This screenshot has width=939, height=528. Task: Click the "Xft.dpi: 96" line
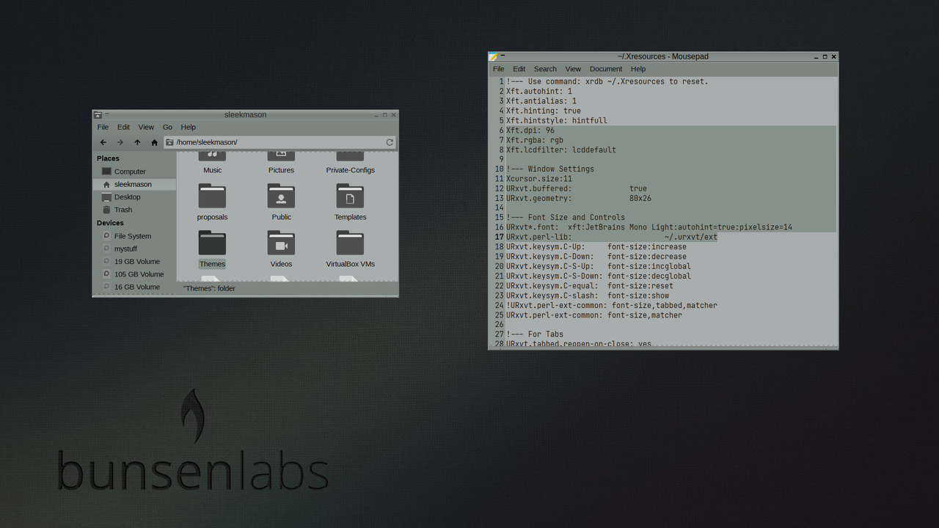(530, 131)
